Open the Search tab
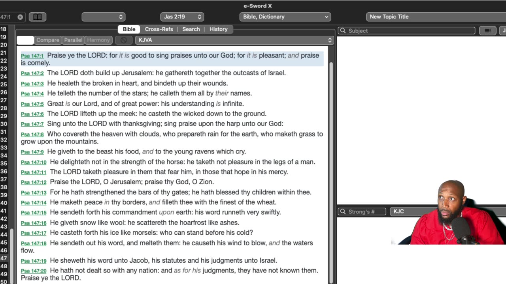Viewport: 506px width, 284px height. (191, 29)
